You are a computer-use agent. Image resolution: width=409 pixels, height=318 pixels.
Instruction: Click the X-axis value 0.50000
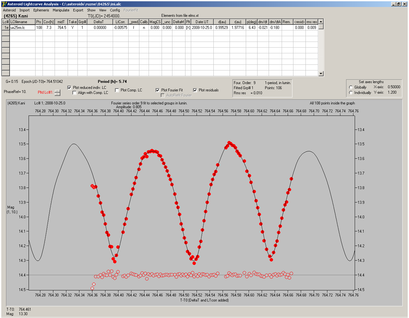coord(394,87)
